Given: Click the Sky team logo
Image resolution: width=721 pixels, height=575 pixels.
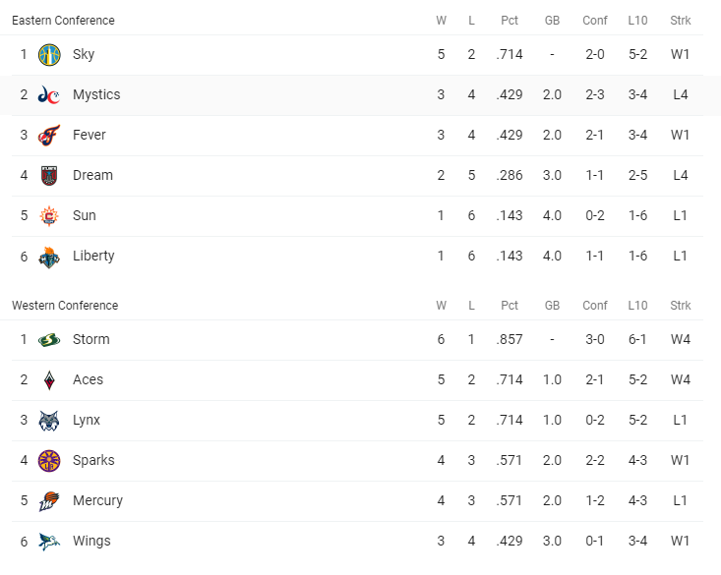Looking at the screenshot, I should (49, 55).
